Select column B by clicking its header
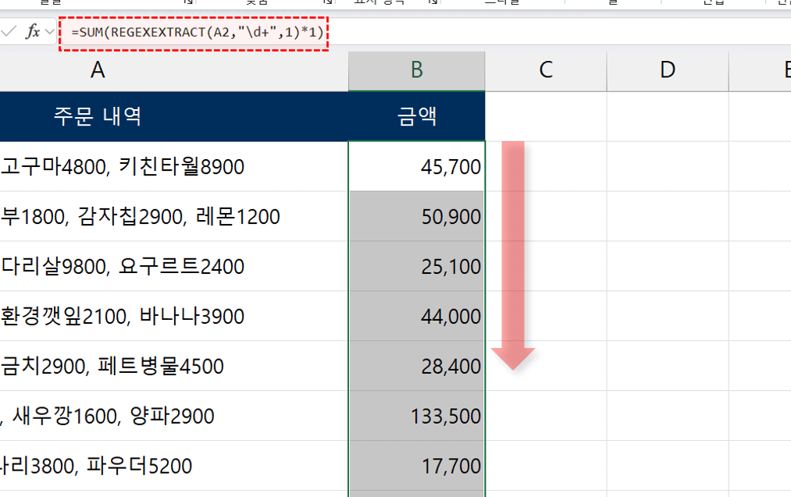 click(x=416, y=70)
